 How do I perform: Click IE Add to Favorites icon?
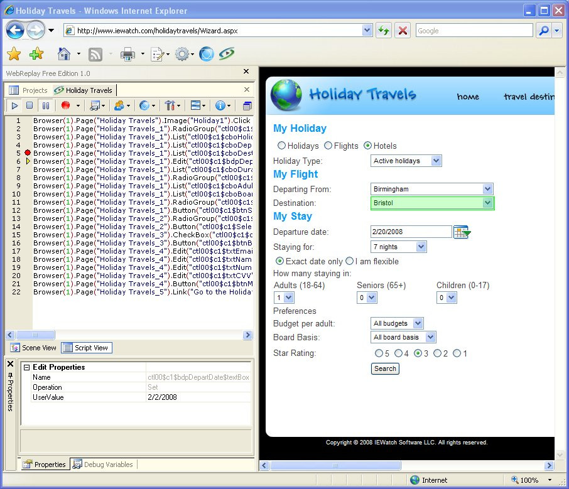(36, 55)
